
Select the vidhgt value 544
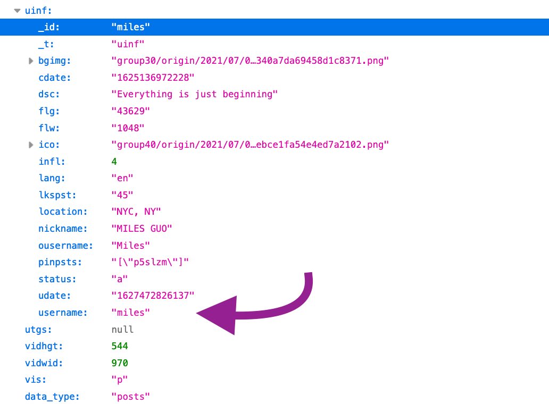coord(121,346)
